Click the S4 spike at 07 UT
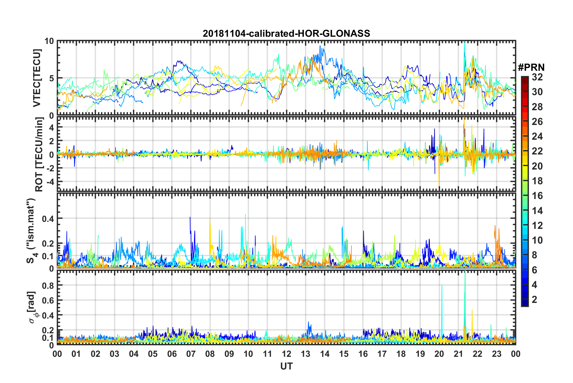The height and width of the screenshot is (383, 573). point(190,217)
